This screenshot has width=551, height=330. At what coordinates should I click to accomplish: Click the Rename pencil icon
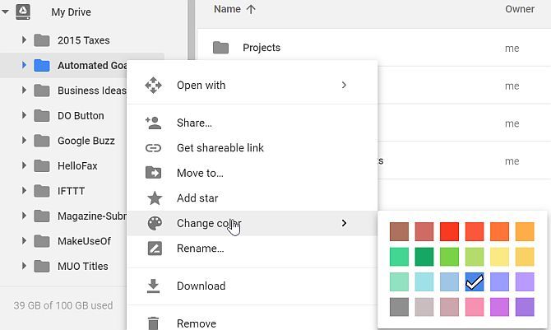click(x=153, y=249)
